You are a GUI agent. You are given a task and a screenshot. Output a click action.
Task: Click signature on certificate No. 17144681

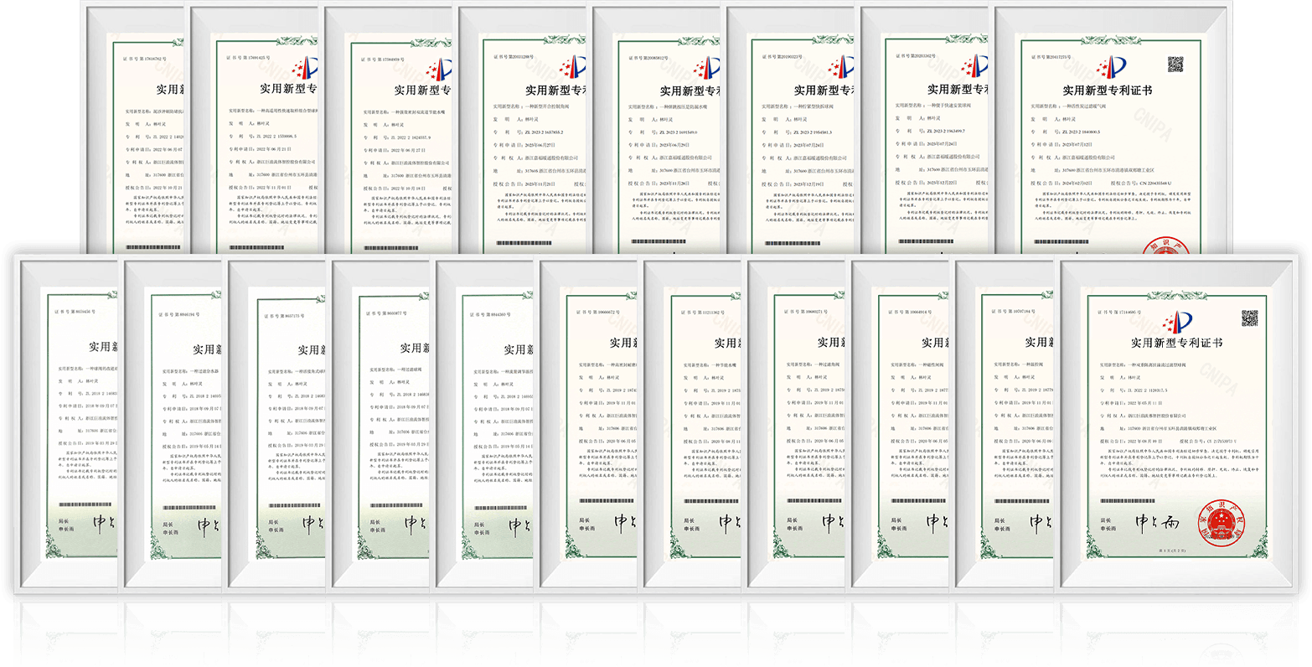coord(1156,522)
